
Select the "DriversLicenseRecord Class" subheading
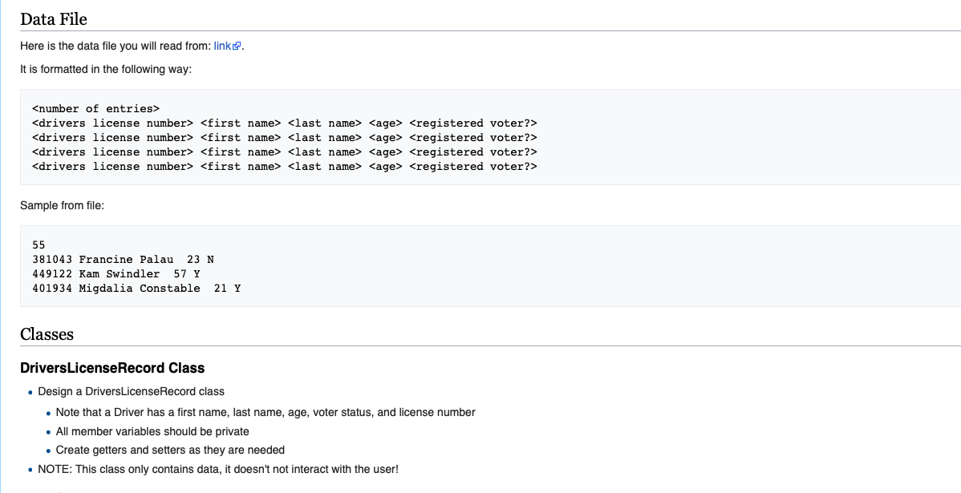[x=113, y=368]
